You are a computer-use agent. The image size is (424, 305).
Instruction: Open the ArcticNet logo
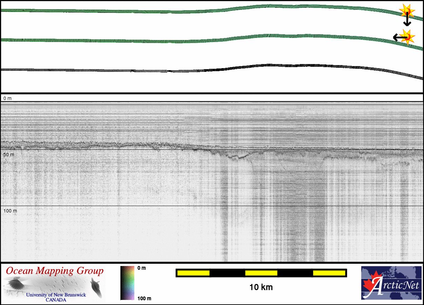tap(391, 283)
